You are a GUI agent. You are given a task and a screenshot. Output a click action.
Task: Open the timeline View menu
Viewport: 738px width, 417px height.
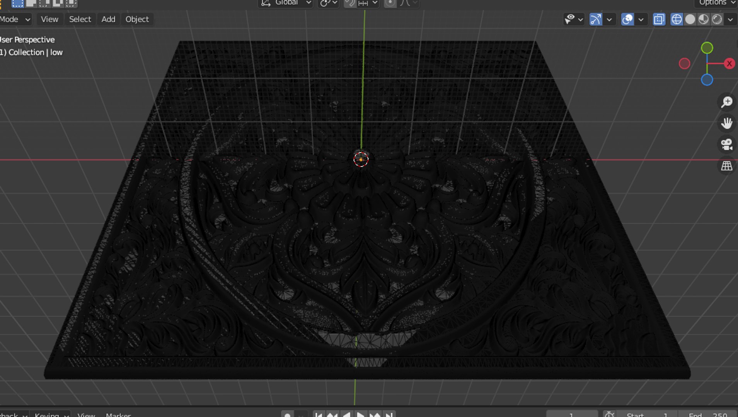pos(86,414)
